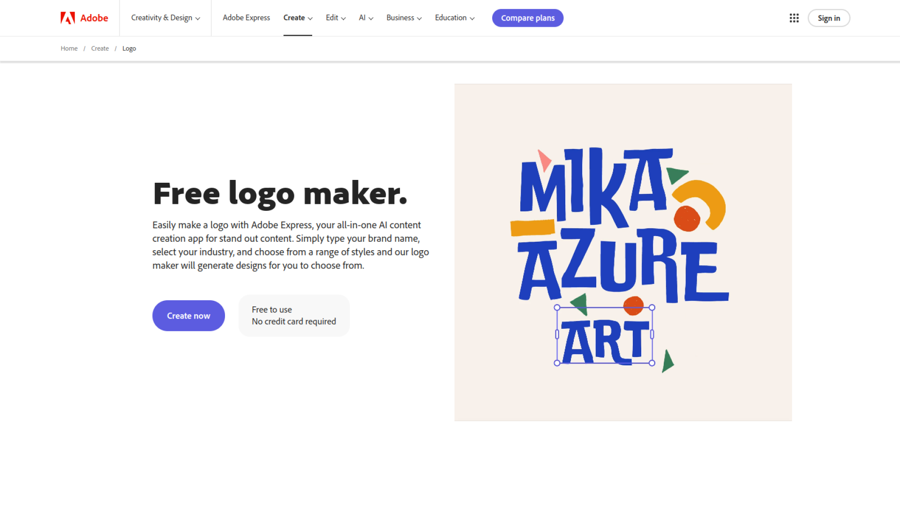The width and height of the screenshot is (900, 506).
Task: Open the Create navigation menu
Action: [298, 18]
